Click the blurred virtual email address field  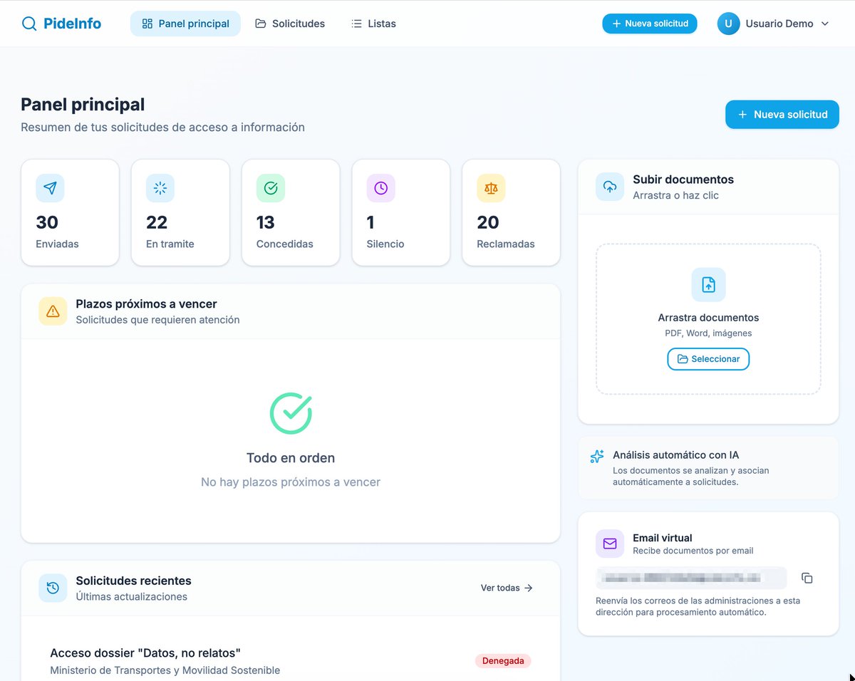[691, 578]
